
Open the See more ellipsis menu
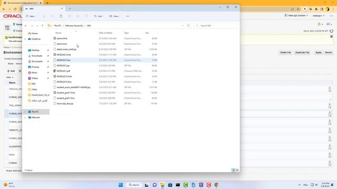(127, 16)
